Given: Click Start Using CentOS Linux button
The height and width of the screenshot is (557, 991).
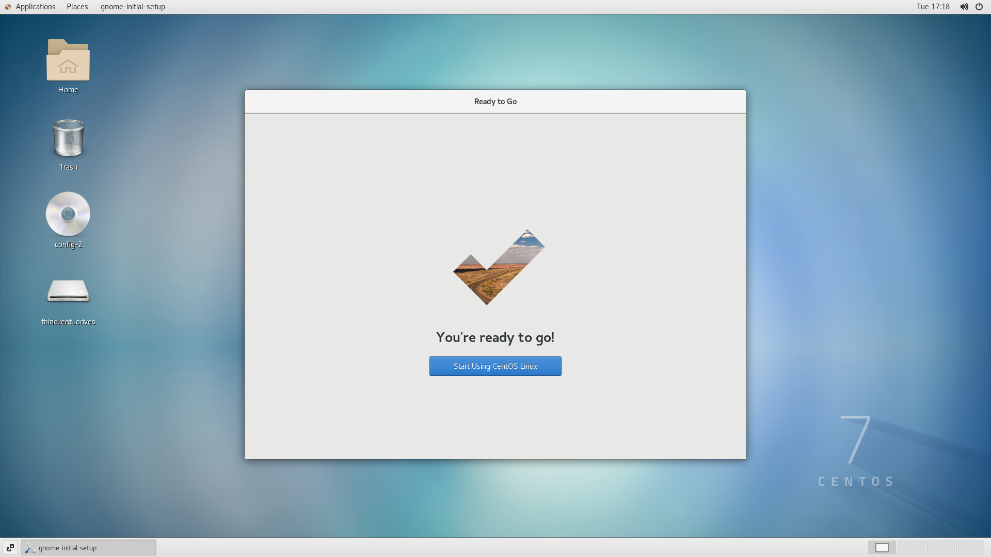Looking at the screenshot, I should click(x=495, y=366).
